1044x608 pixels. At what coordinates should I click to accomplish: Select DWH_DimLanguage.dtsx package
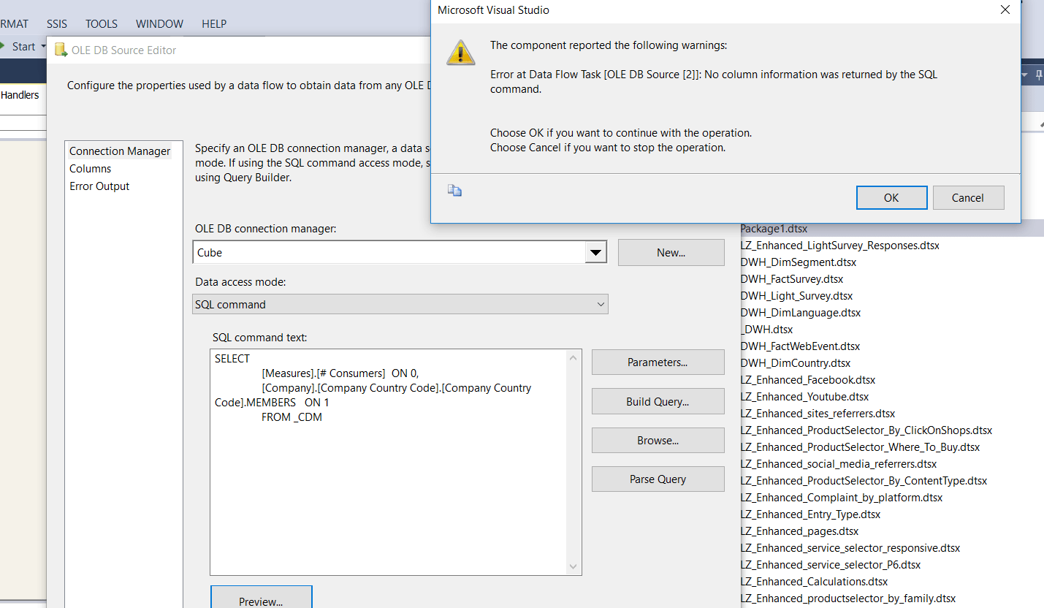point(801,313)
